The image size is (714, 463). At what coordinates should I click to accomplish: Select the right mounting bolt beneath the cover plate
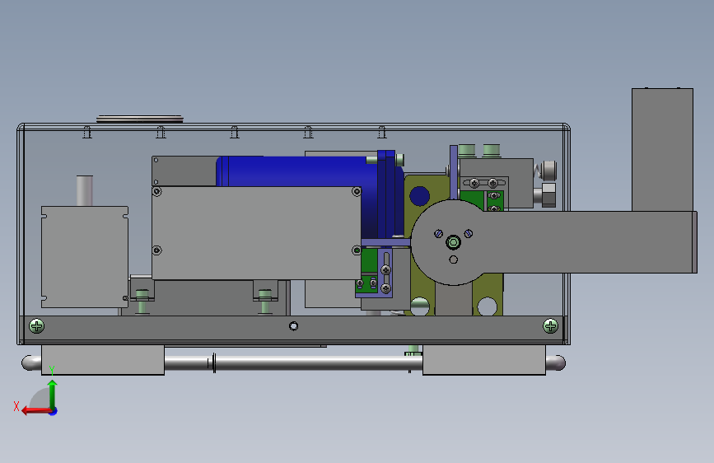[x=265, y=302]
